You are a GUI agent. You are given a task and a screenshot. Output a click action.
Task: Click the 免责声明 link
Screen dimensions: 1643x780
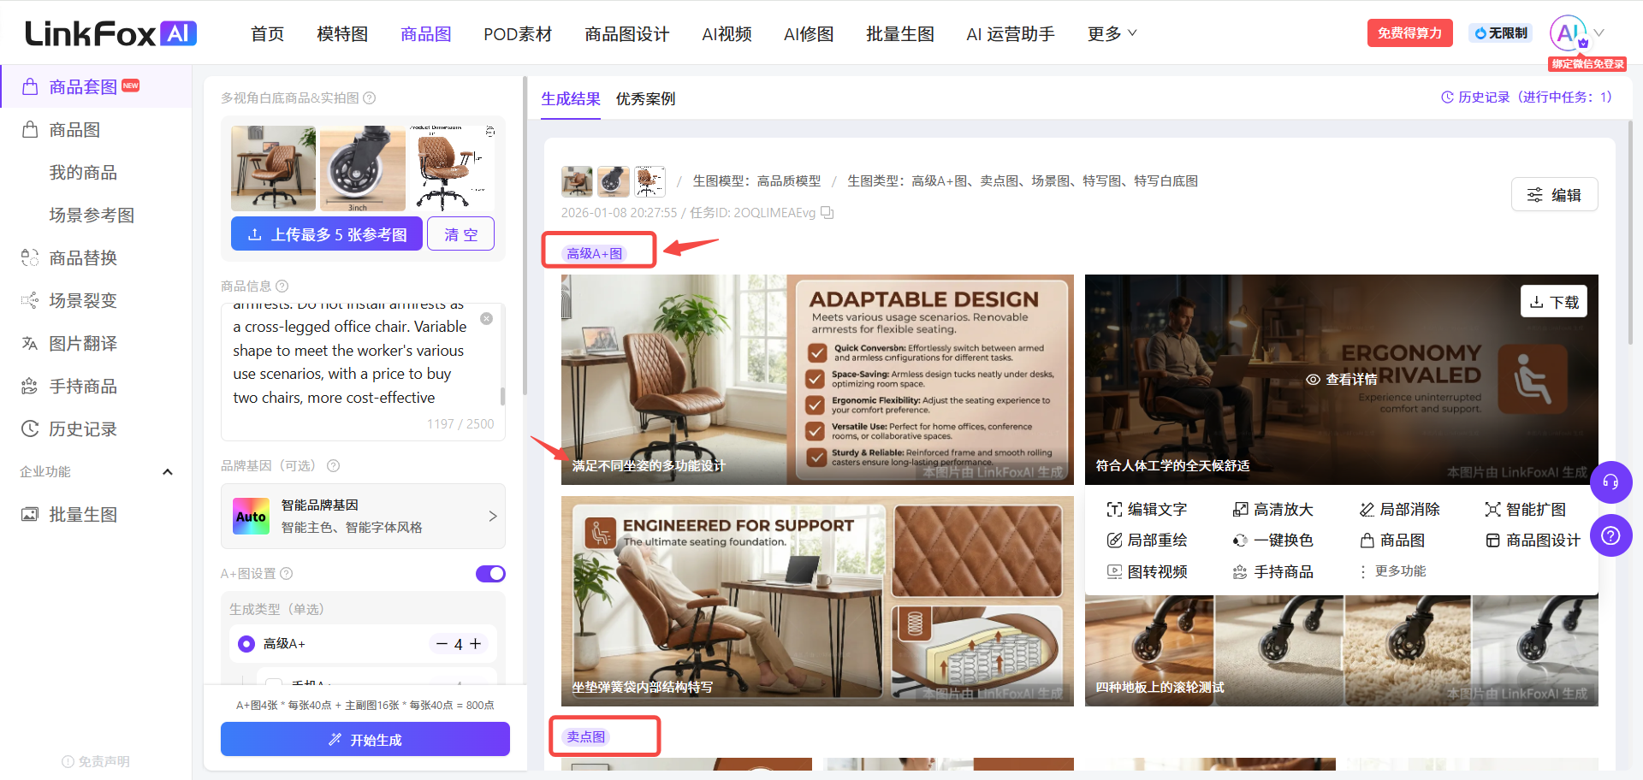tap(96, 761)
